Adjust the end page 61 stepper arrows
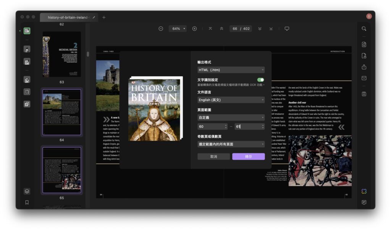This screenshot has height=230, width=391. pos(263,127)
